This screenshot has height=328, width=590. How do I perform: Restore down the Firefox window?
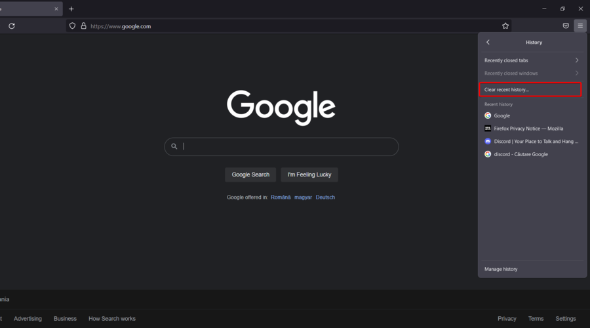(x=562, y=9)
